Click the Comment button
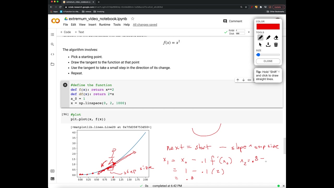This screenshot has height=188, width=334. [x=233, y=21]
